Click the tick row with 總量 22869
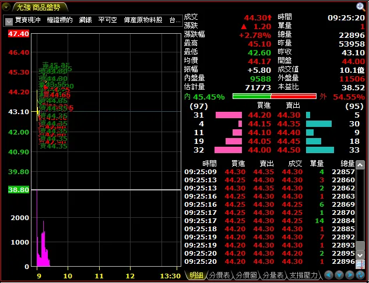The image size is (369, 283). pos(270,204)
